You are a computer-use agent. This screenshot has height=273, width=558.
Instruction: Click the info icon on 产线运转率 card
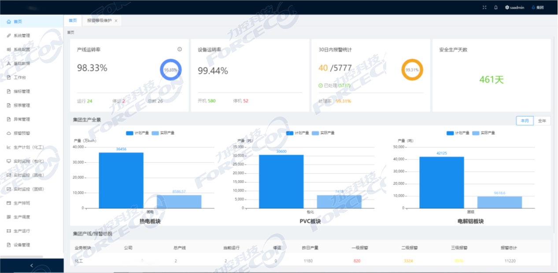click(180, 49)
